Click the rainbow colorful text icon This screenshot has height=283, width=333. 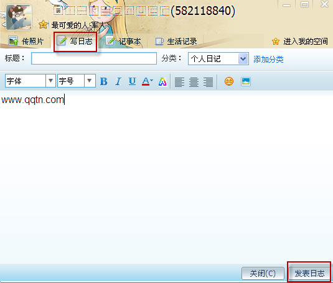[x=162, y=82]
